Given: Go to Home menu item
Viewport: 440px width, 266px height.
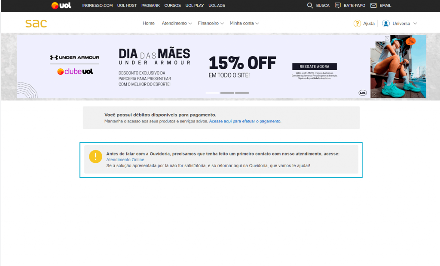Looking at the screenshot, I should (x=148, y=23).
